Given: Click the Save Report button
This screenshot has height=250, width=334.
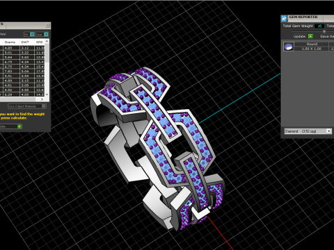Looking at the screenshot, I should tap(327, 36).
